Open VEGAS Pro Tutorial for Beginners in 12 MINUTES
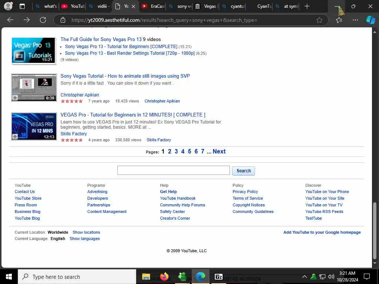 (133, 115)
